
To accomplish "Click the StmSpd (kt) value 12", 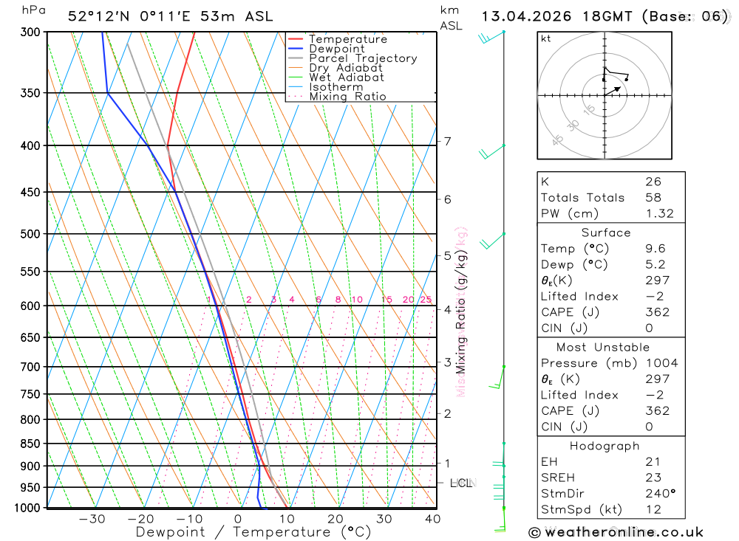I will tap(653, 509).
